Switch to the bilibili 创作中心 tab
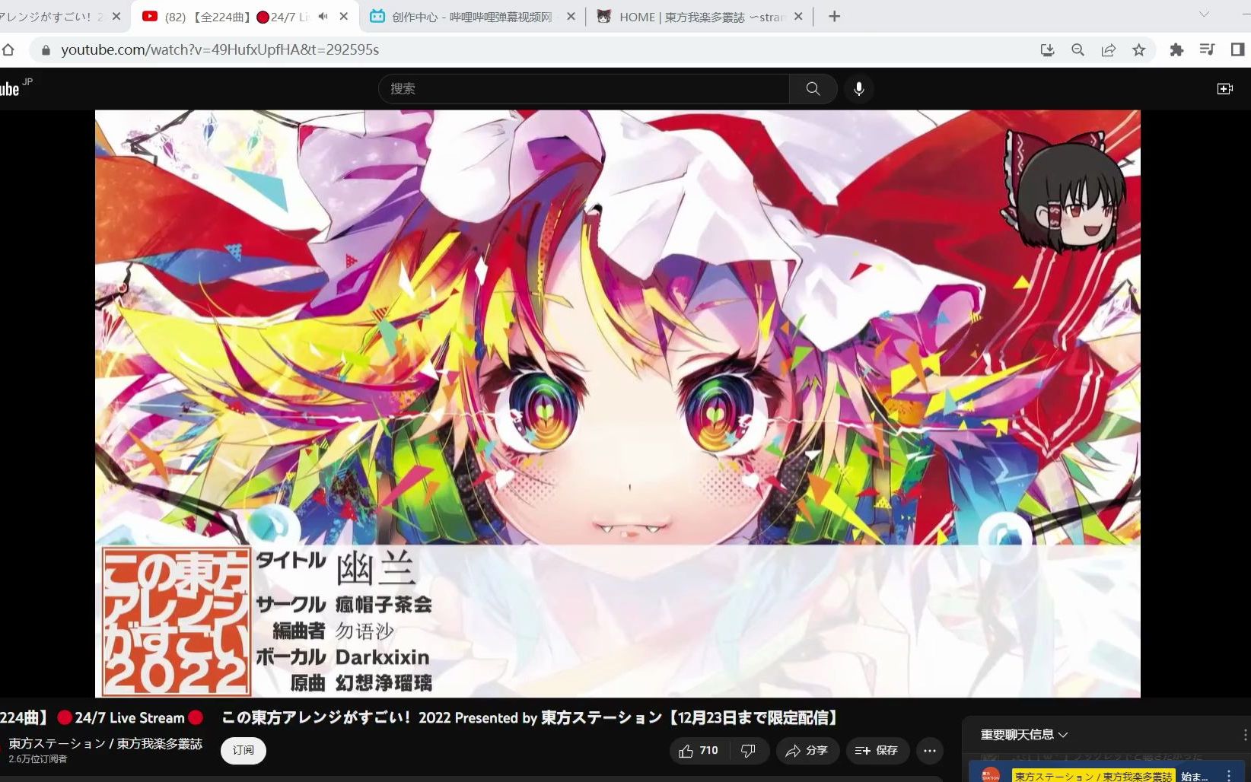The image size is (1251, 782). click(x=472, y=16)
